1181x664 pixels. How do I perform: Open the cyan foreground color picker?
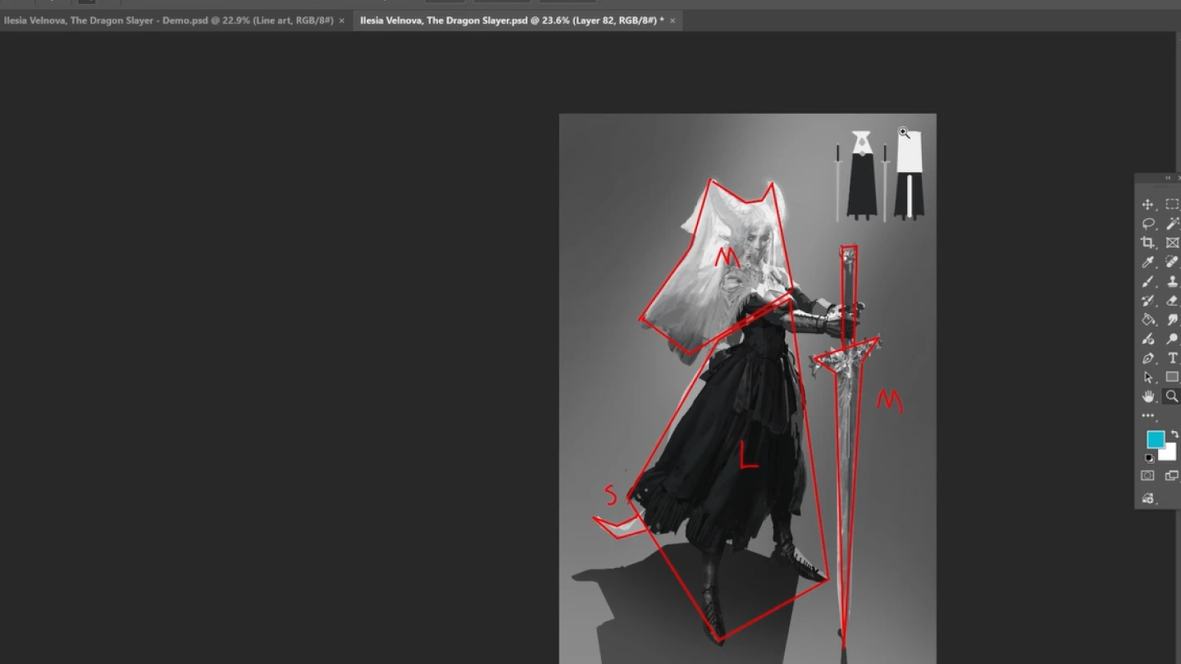point(1155,440)
